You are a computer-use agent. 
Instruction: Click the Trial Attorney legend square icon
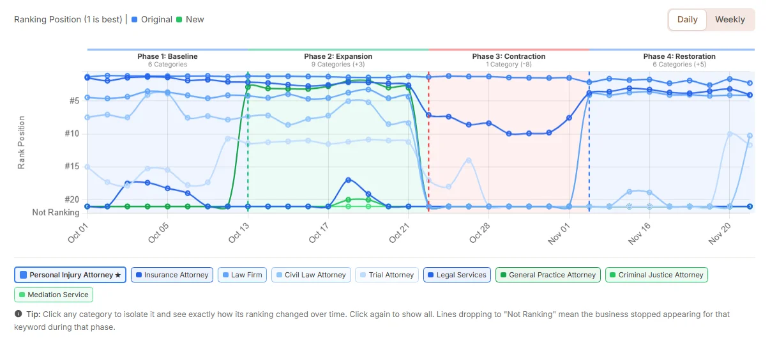[x=362, y=275]
